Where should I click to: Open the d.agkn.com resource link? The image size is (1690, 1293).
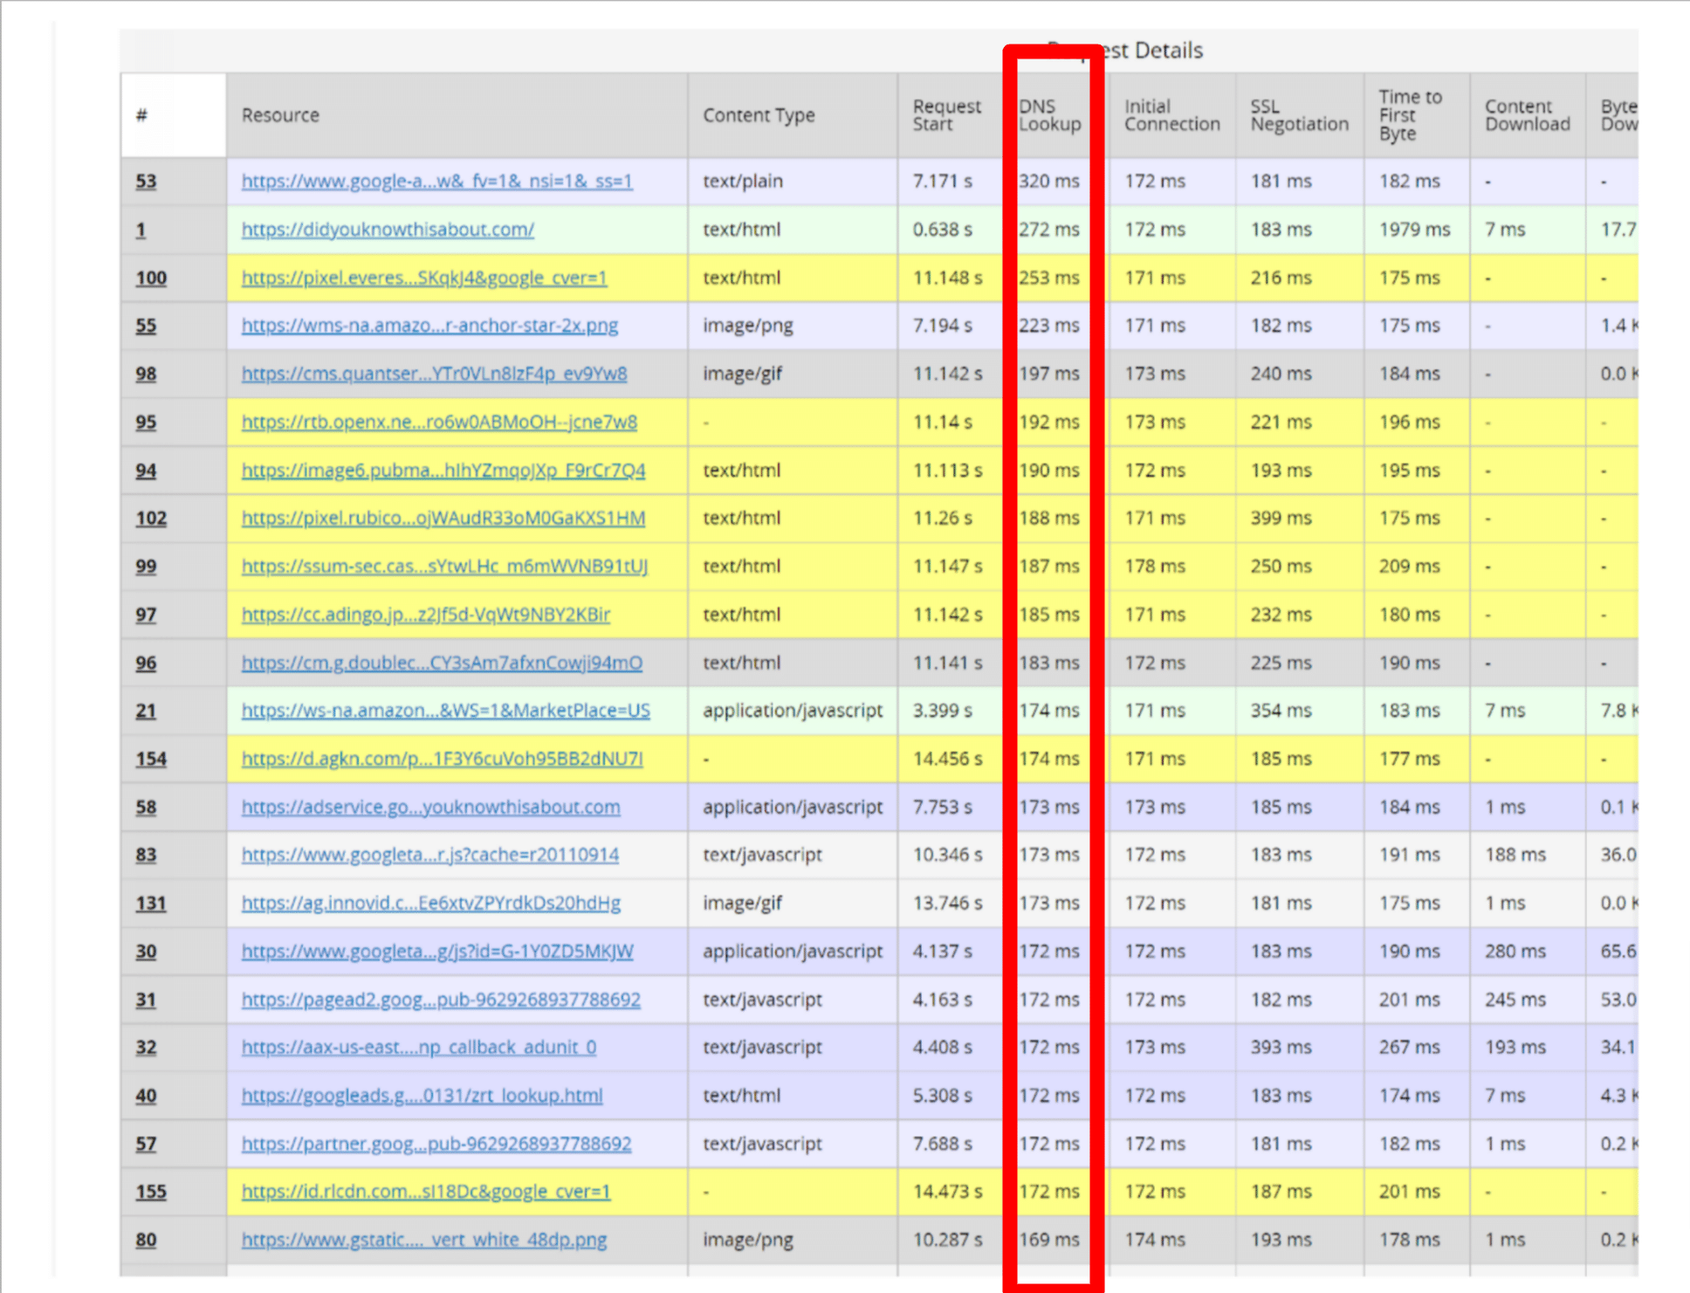coord(442,758)
